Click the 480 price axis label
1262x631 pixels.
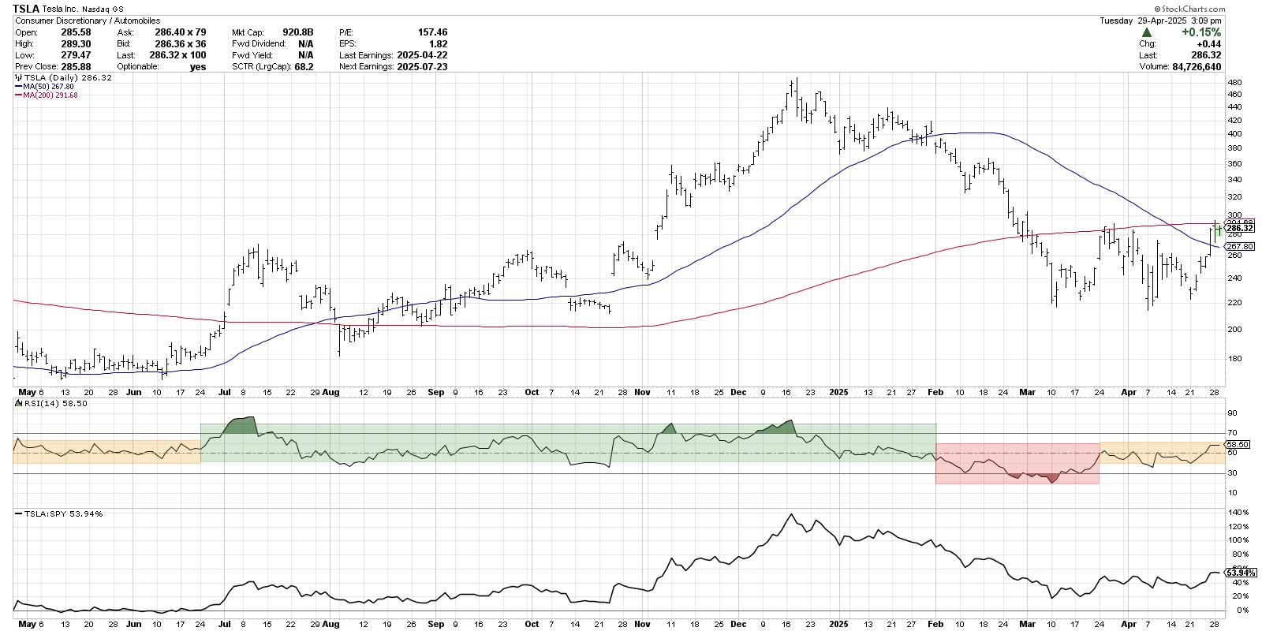click(x=1234, y=82)
